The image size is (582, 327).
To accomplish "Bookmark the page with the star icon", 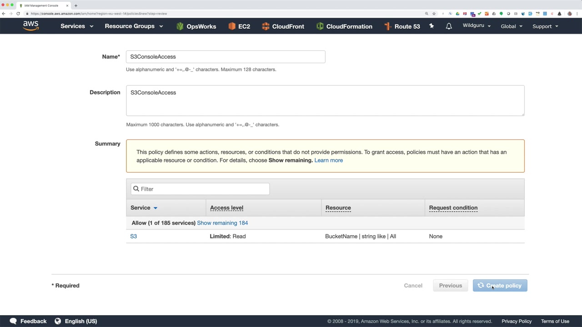I will click(x=434, y=14).
